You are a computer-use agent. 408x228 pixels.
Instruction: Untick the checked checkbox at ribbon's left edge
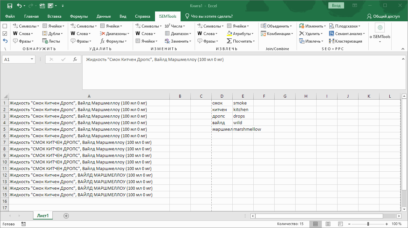pyautogui.click(x=5, y=33)
